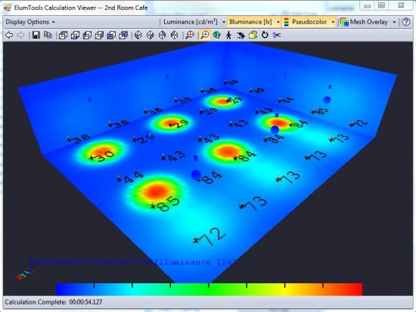
Task: Click the help question mark icon
Action: 406,22
